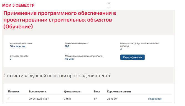Click the remaining attempts value 2
Image resolution: width=185 pixels, height=106 pixels.
coord(11,59)
